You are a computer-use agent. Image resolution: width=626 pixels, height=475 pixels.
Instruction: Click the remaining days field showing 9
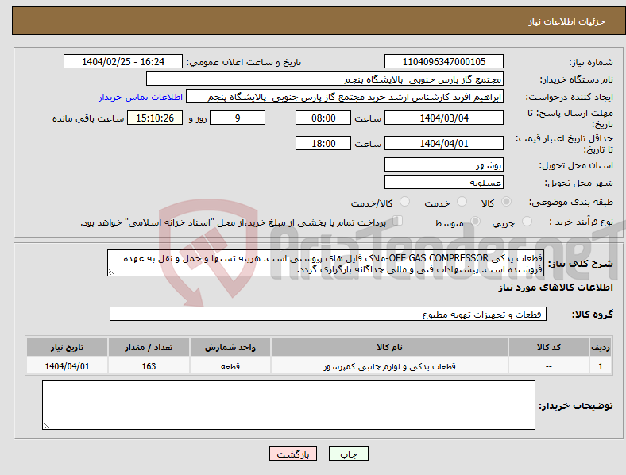238,118
